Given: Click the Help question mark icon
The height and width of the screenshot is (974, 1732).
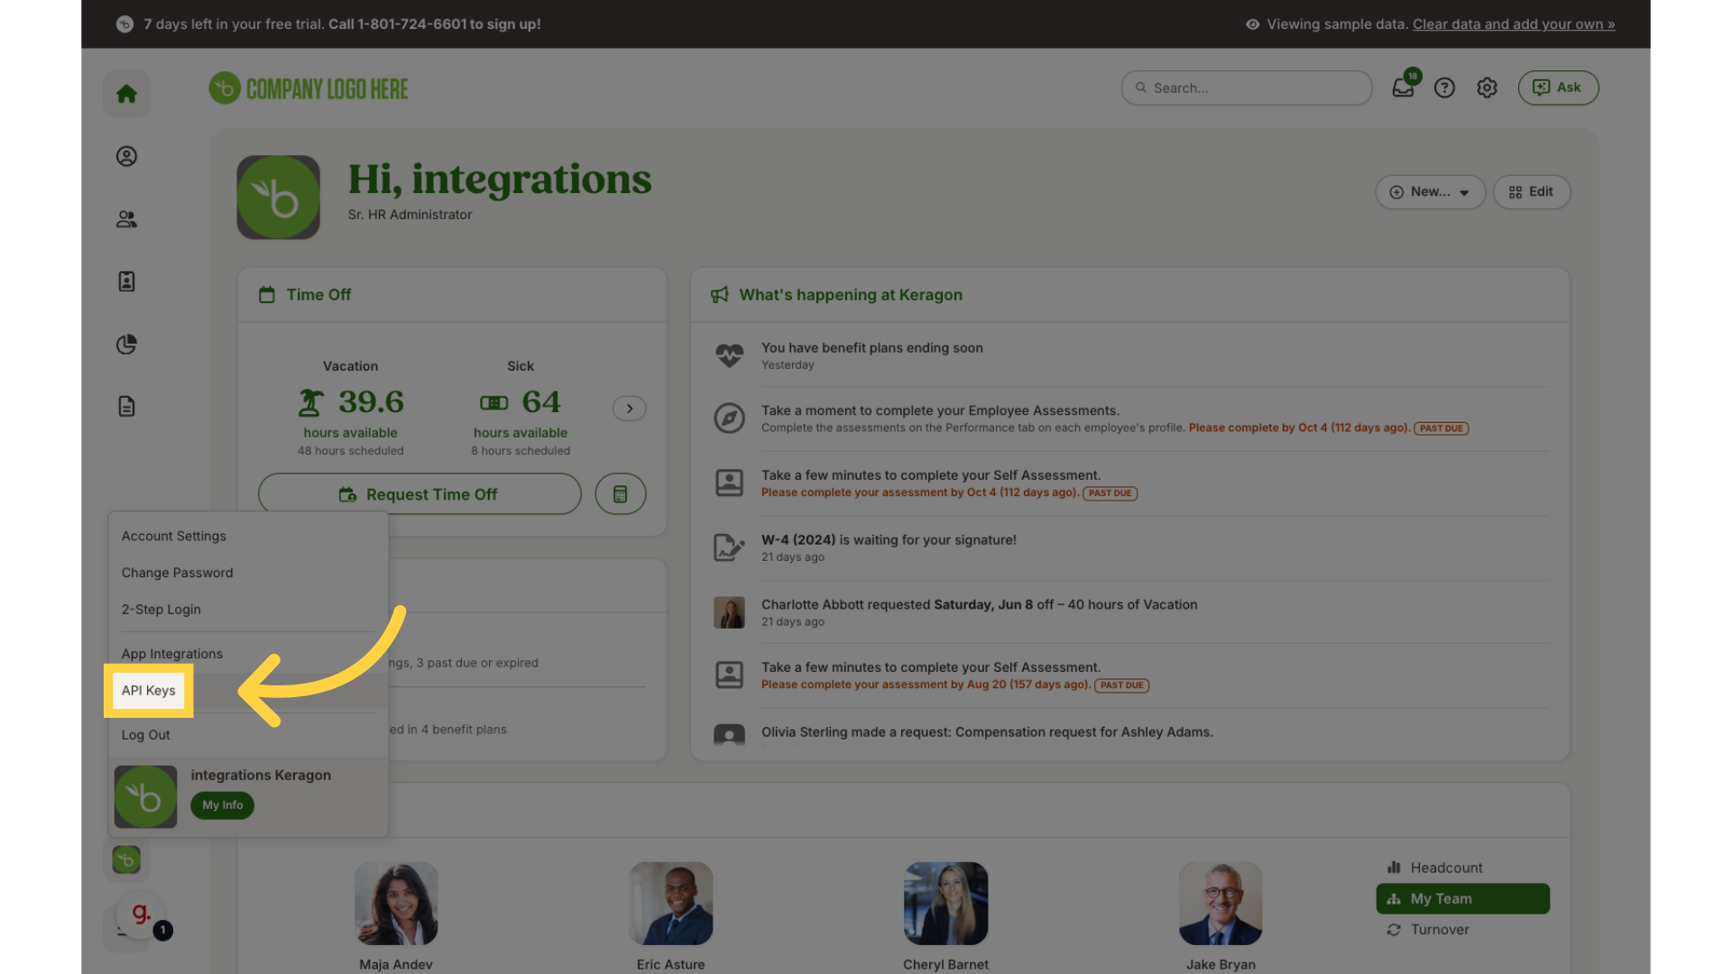Looking at the screenshot, I should point(1444,87).
